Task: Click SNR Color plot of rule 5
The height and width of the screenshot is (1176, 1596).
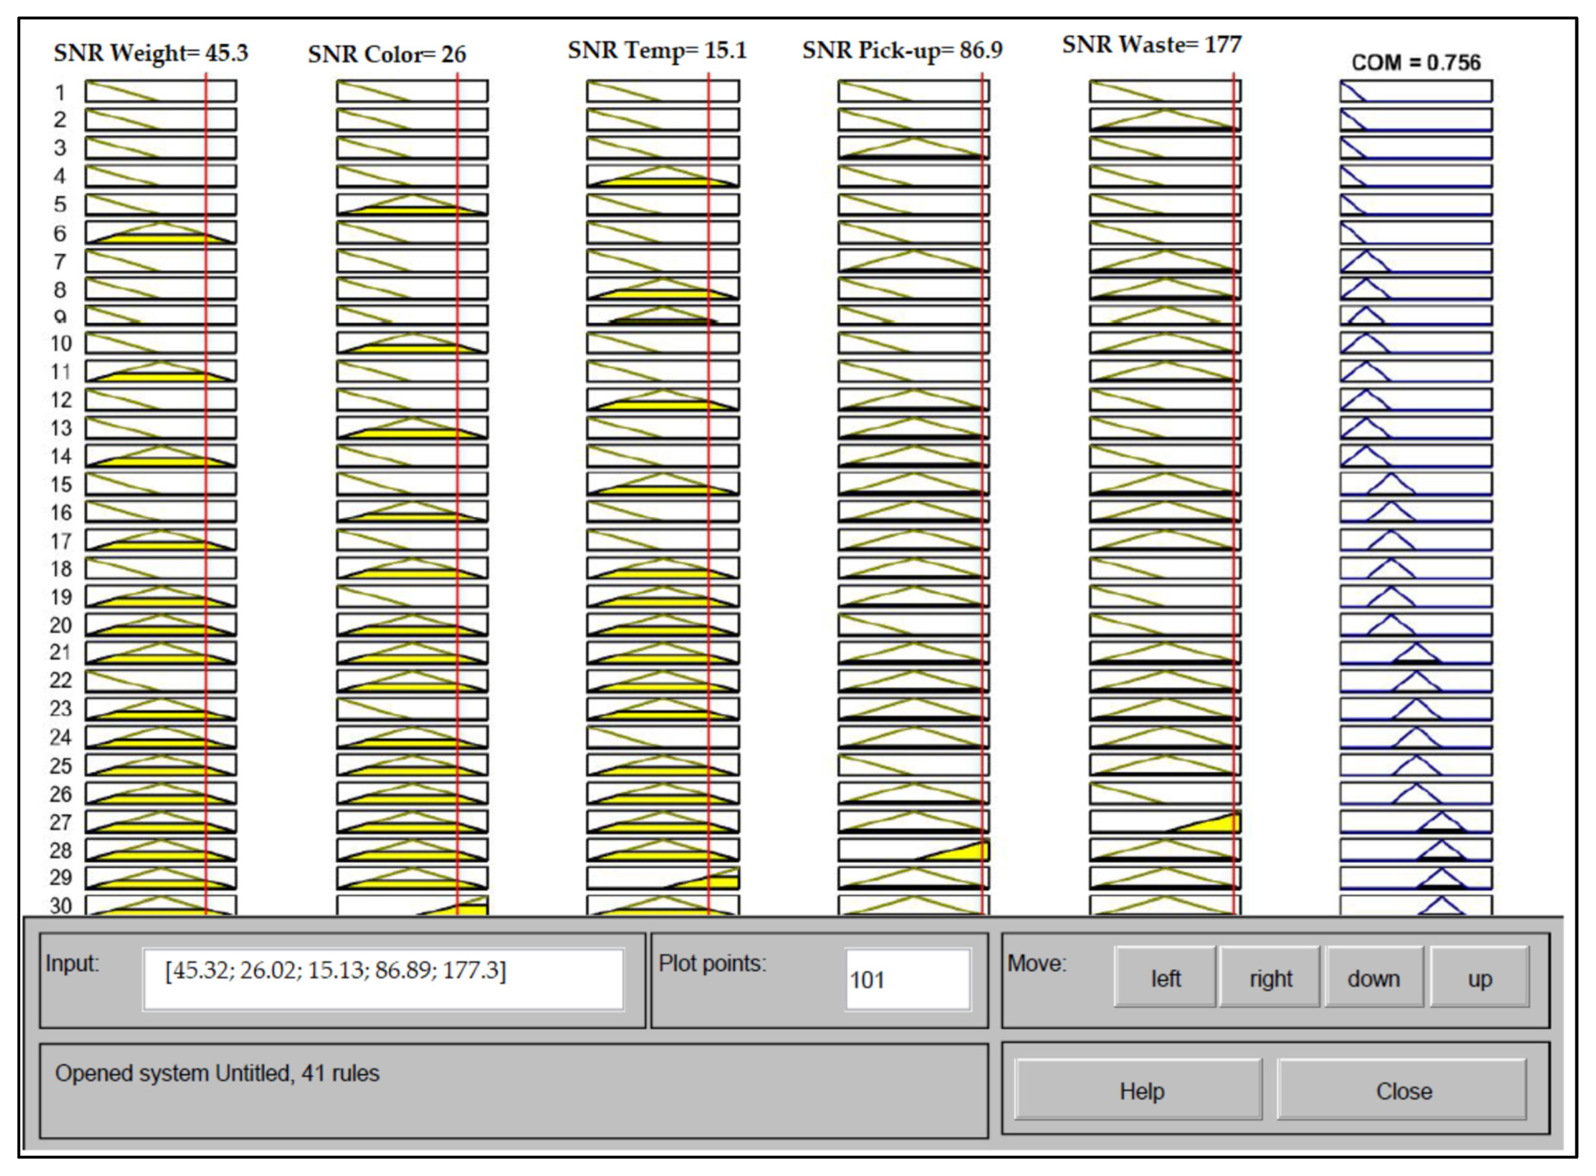Action: (x=412, y=204)
